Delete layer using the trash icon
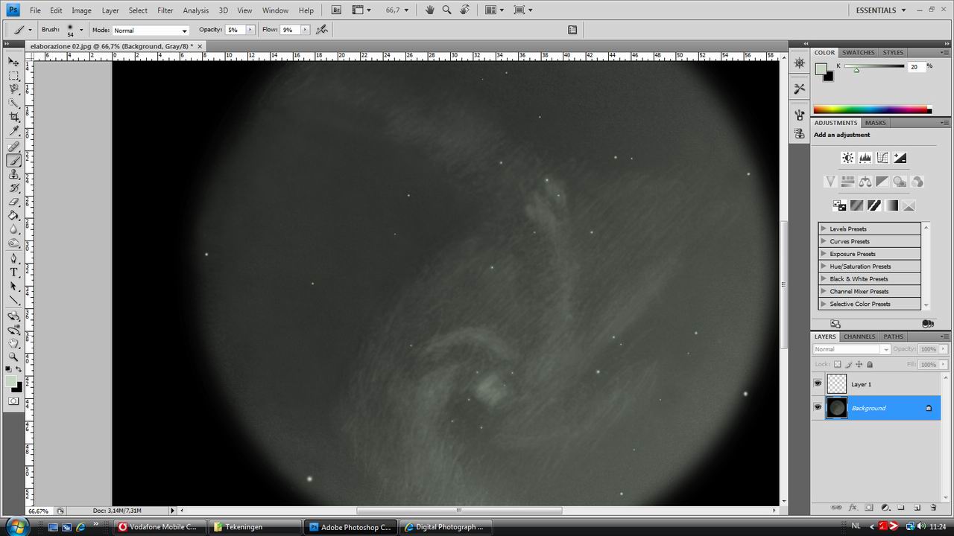This screenshot has width=954, height=536. pyautogui.click(x=933, y=508)
